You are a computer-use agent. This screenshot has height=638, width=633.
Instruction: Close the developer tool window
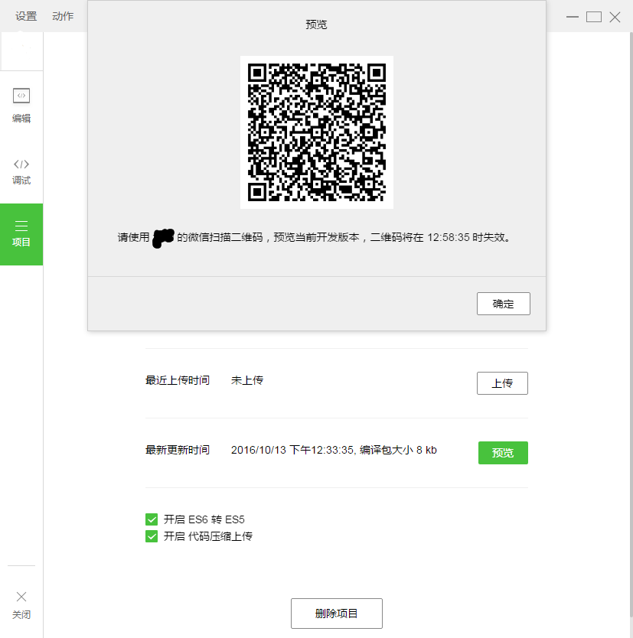pos(615,17)
